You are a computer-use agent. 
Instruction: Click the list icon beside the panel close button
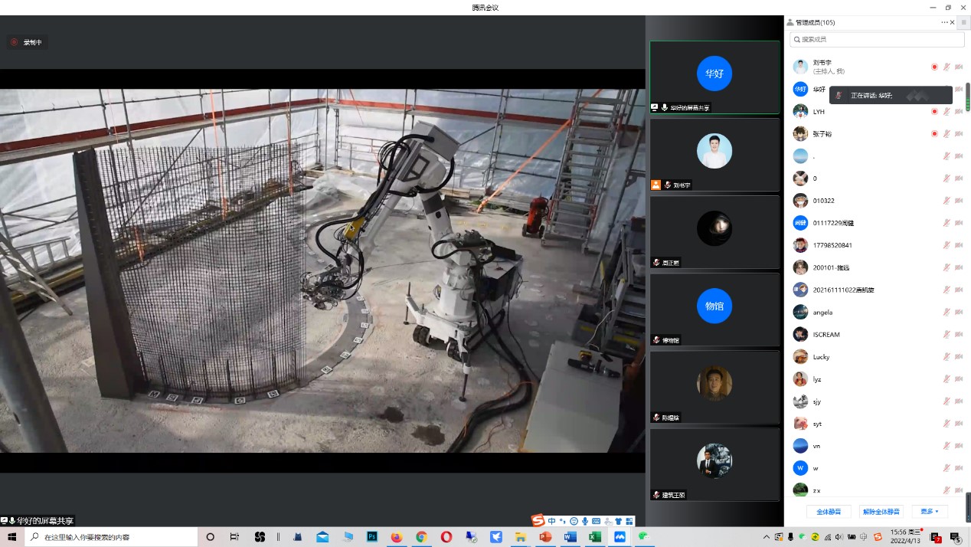coord(963,23)
